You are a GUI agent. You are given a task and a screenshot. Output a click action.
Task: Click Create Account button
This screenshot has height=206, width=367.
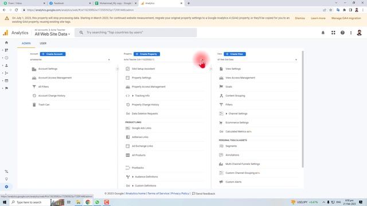[x=53, y=54]
